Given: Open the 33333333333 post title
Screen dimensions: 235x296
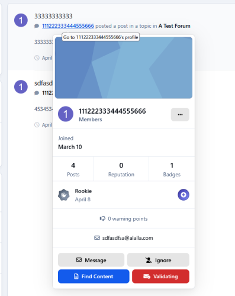Looking at the screenshot, I should point(53,16).
